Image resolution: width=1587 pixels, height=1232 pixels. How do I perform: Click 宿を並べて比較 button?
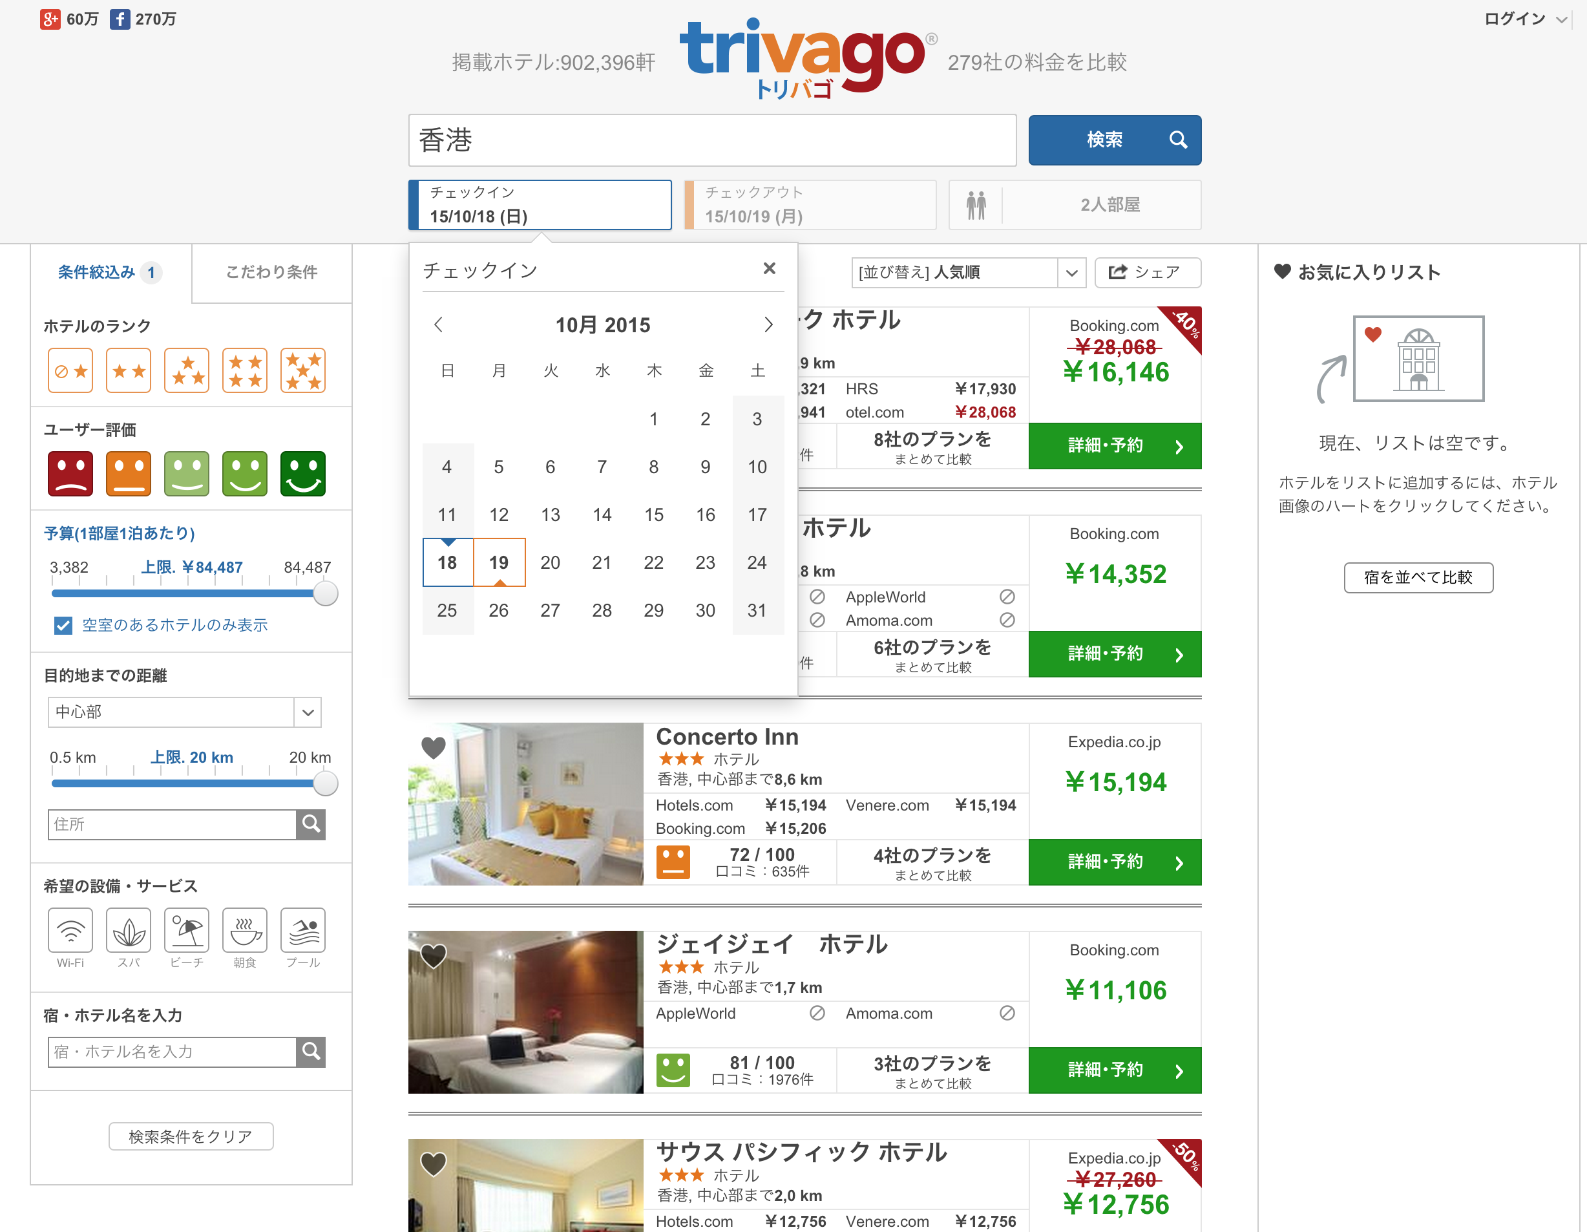[x=1418, y=578]
